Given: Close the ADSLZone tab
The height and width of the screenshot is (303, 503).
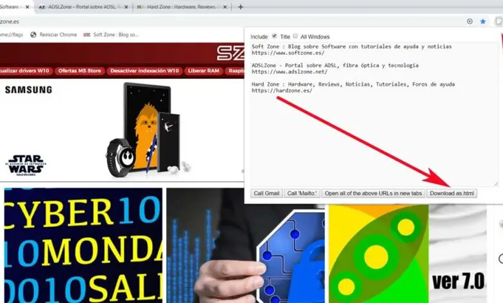Looking at the screenshot, I should (126, 6).
